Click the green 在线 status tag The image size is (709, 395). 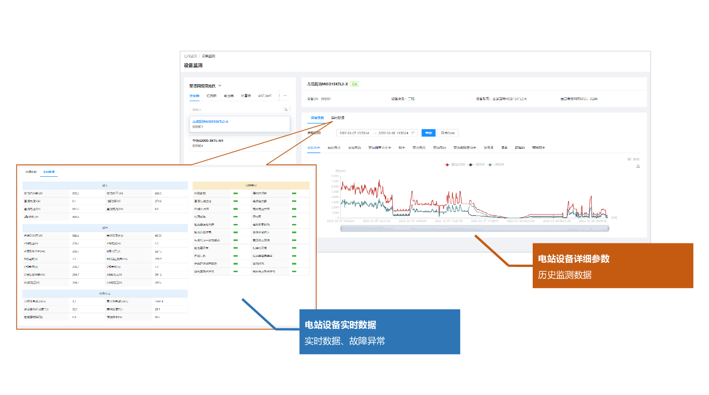coord(354,84)
